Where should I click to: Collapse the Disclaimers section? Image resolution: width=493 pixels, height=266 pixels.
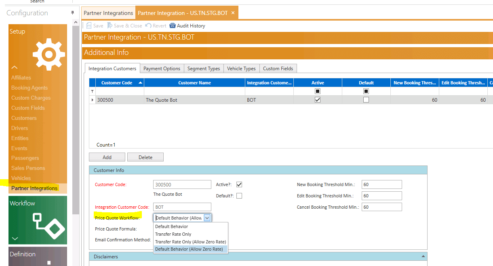click(x=423, y=256)
